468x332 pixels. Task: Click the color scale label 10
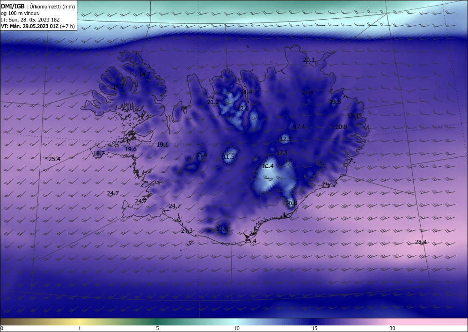point(236,329)
